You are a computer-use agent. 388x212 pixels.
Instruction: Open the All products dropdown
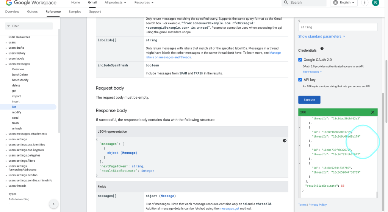click(x=115, y=3)
